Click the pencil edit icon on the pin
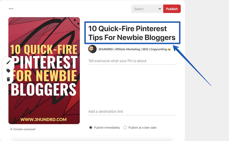 [x=9, y=62]
